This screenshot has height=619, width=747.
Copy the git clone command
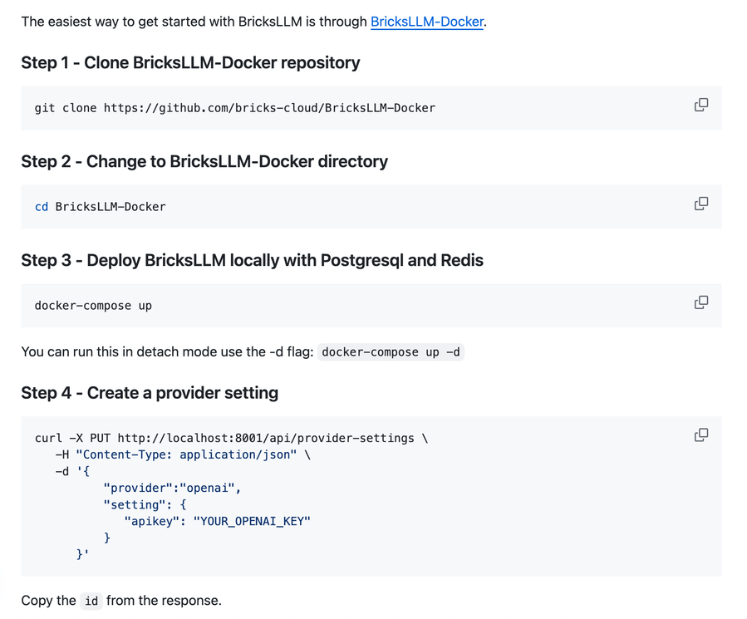[x=701, y=105]
